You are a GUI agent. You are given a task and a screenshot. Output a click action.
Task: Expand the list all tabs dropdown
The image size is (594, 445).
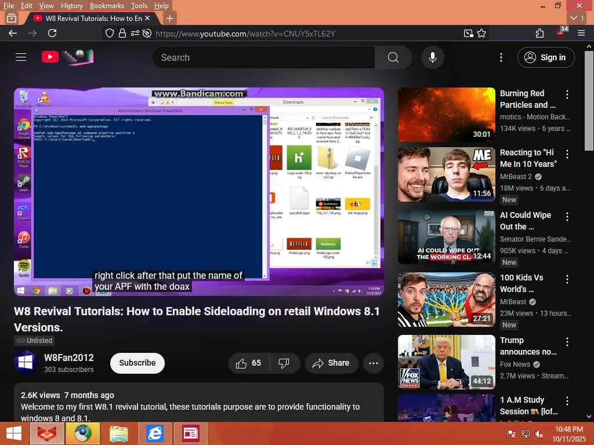pyautogui.click(x=577, y=18)
